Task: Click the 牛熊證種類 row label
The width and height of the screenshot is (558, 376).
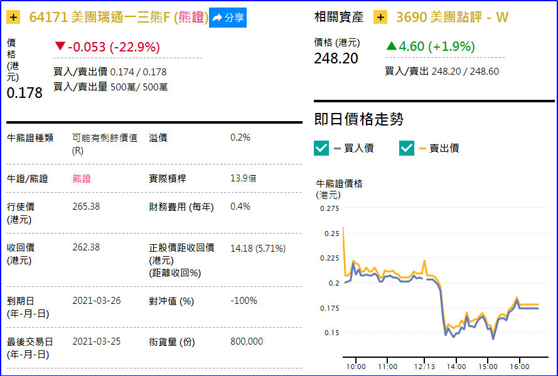Action: click(30, 138)
